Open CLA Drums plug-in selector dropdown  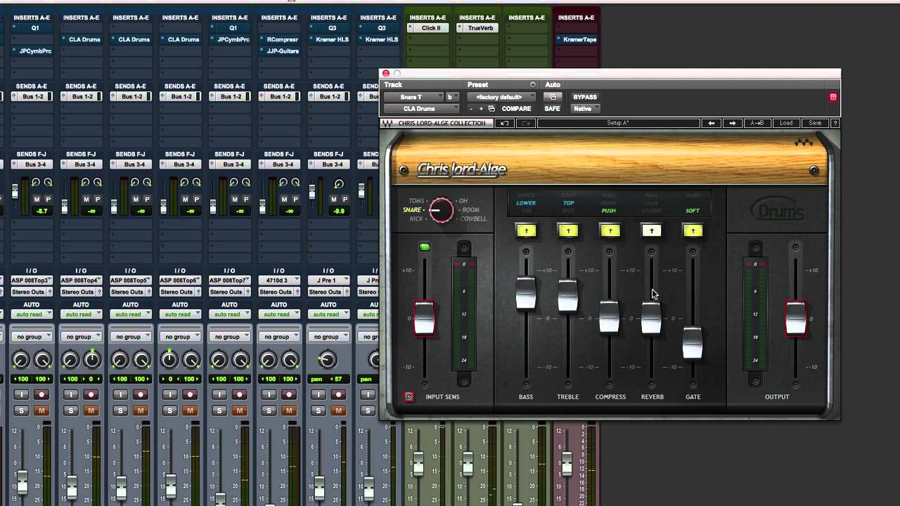tap(422, 109)
